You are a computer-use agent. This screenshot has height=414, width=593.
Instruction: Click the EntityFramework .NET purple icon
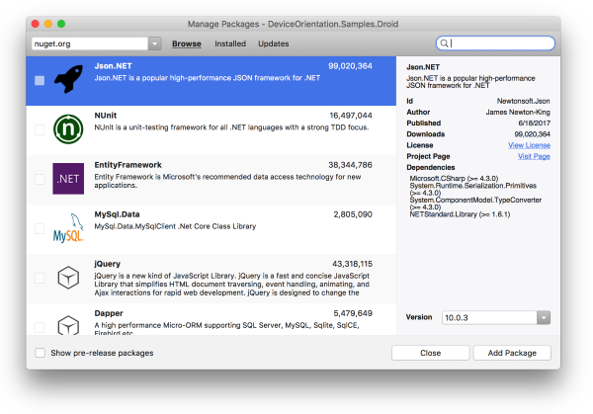click(x=68, y=179)
